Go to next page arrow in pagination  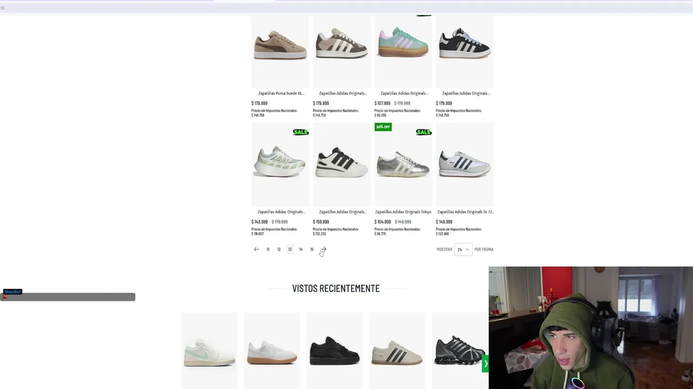pos(323,249)
